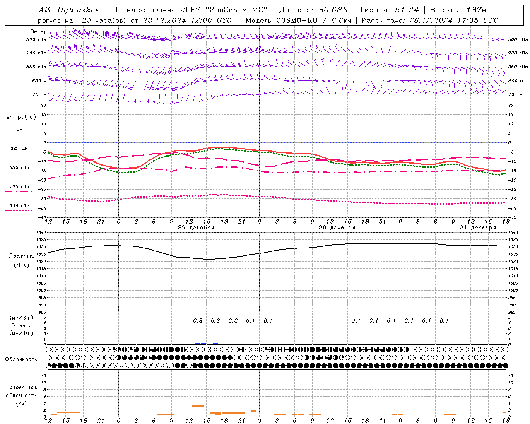Select the elevation text Высота: 187м
This screenshot has width=530, height=424.
pos(458,10)
